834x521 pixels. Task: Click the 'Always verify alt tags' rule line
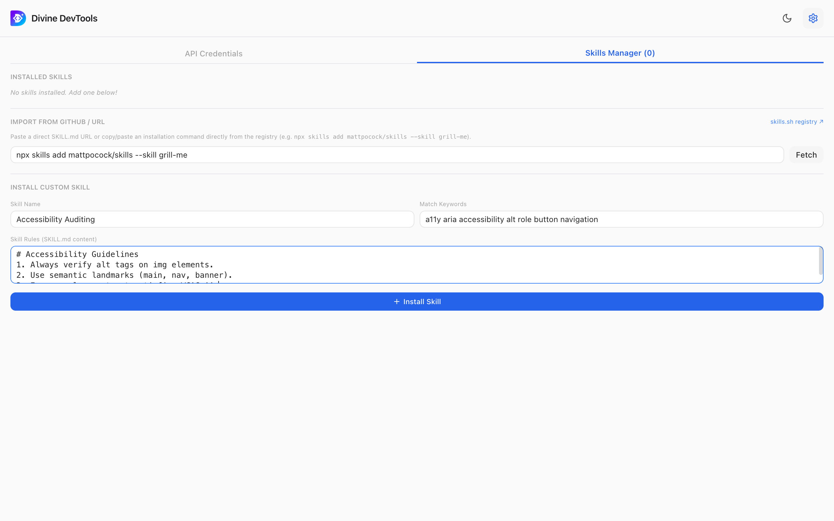(115, 265)
